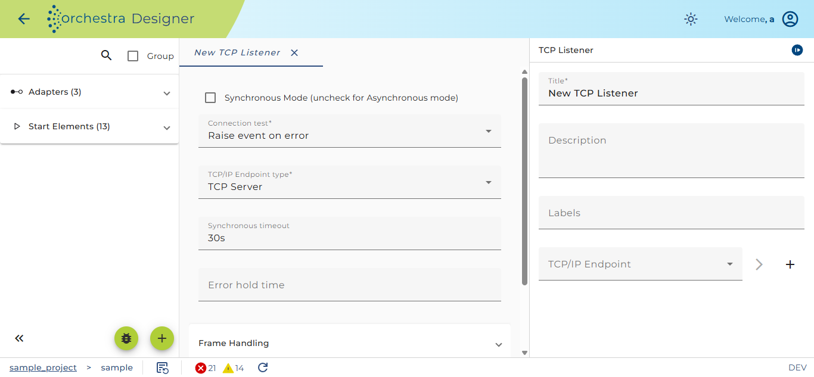
Task: Collapse the sidebar with double chevron
Action: point(19,338)
